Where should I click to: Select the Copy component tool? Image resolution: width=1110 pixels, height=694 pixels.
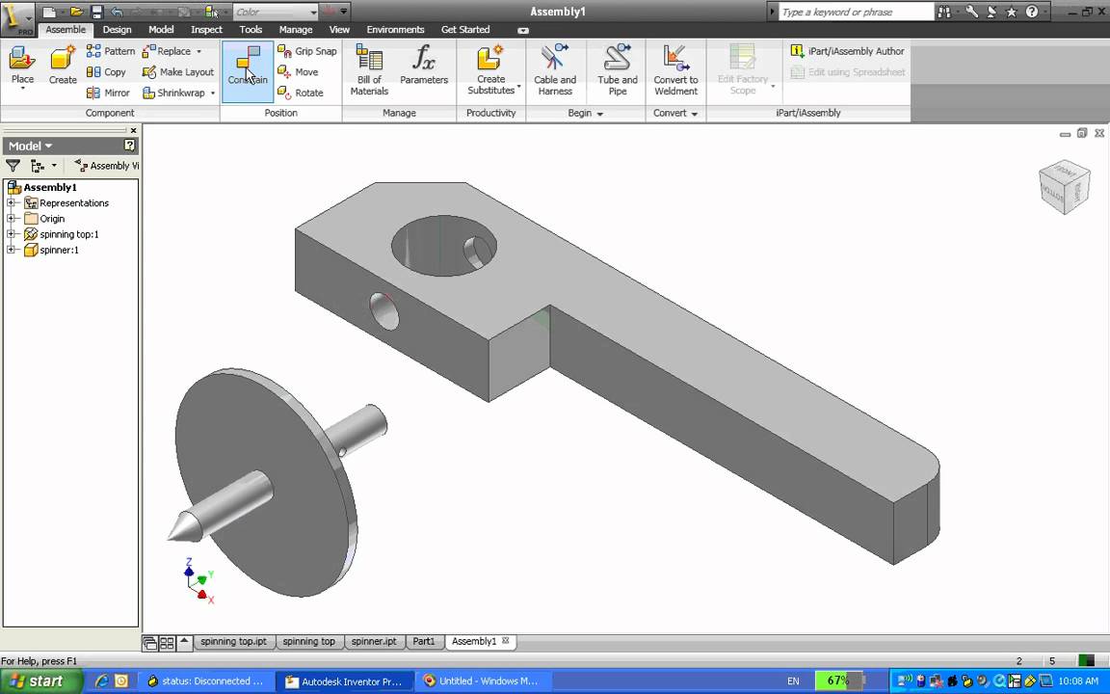tap(106, 71)
